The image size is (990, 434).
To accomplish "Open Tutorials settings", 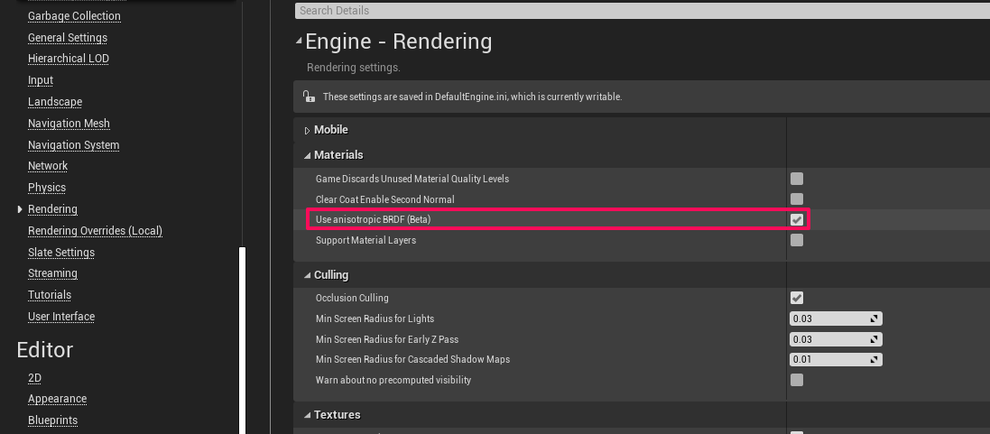I will [50, 294].
